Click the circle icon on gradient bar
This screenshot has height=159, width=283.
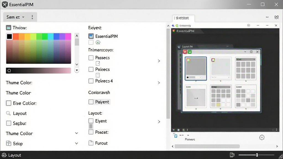point(9,70)
